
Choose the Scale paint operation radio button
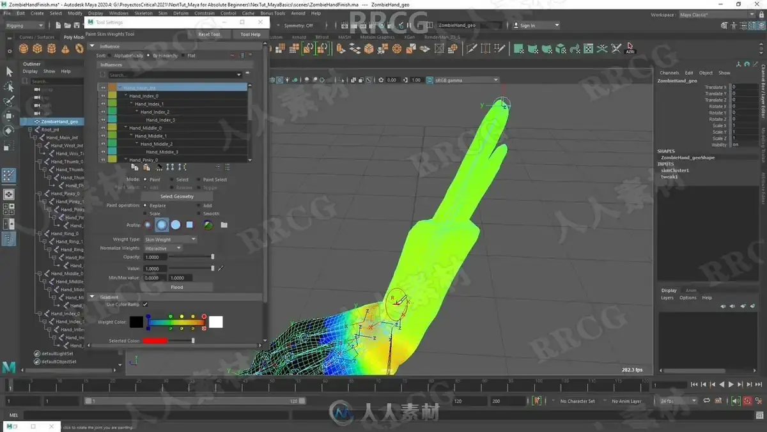point(146,213)
